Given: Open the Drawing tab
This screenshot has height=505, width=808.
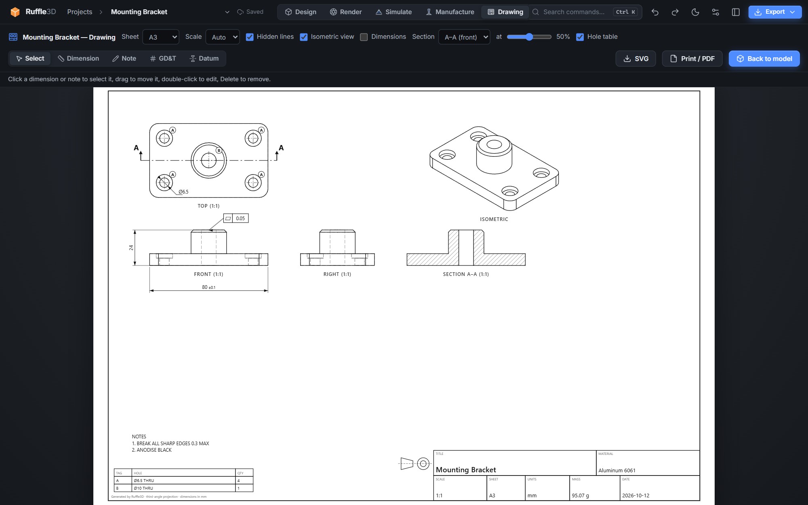Looking at the screenshot, I should point(505,12).
